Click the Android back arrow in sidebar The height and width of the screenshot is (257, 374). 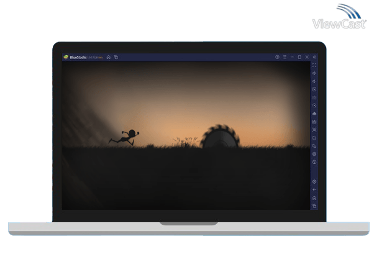click(x=314, y=190)
